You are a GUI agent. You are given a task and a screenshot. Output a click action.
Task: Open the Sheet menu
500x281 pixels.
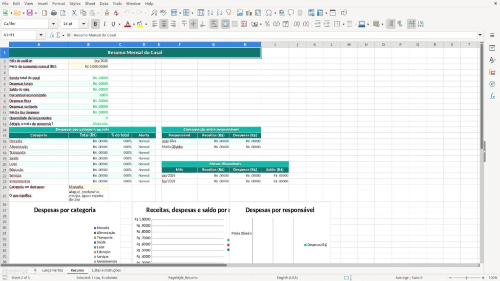tap(90, 3)
